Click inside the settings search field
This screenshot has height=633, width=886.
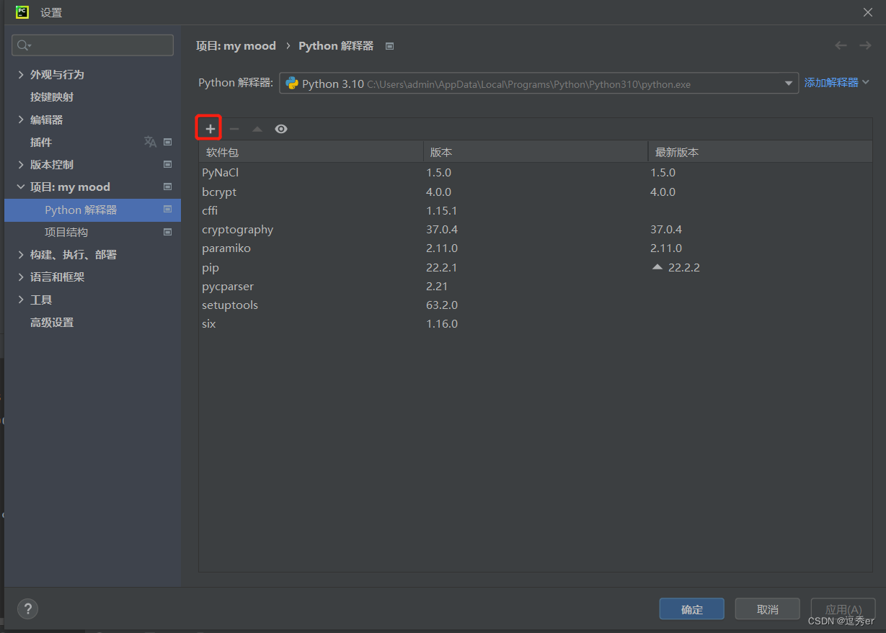pos(92,45)
